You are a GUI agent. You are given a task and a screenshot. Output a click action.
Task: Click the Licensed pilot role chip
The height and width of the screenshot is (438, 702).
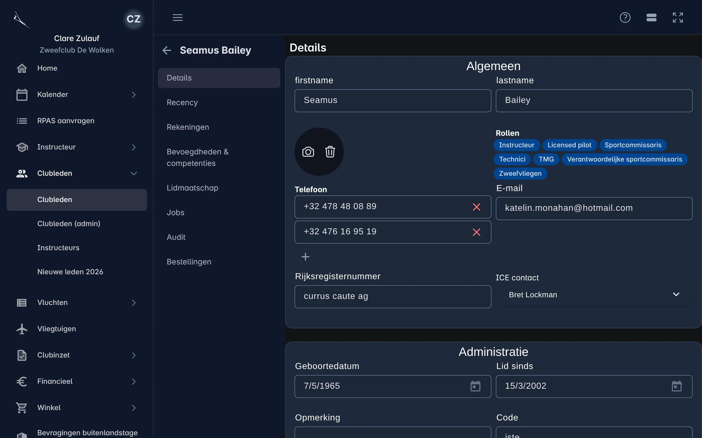(x=569, y=145)
